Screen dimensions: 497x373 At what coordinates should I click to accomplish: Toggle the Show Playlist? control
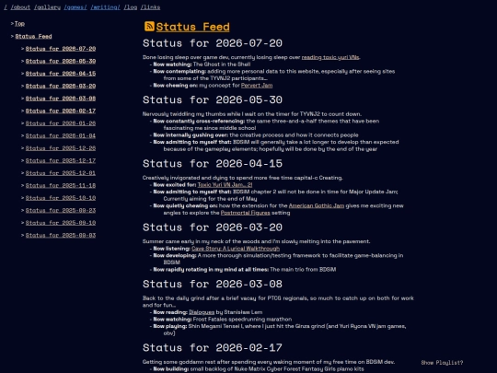(442, 363)
